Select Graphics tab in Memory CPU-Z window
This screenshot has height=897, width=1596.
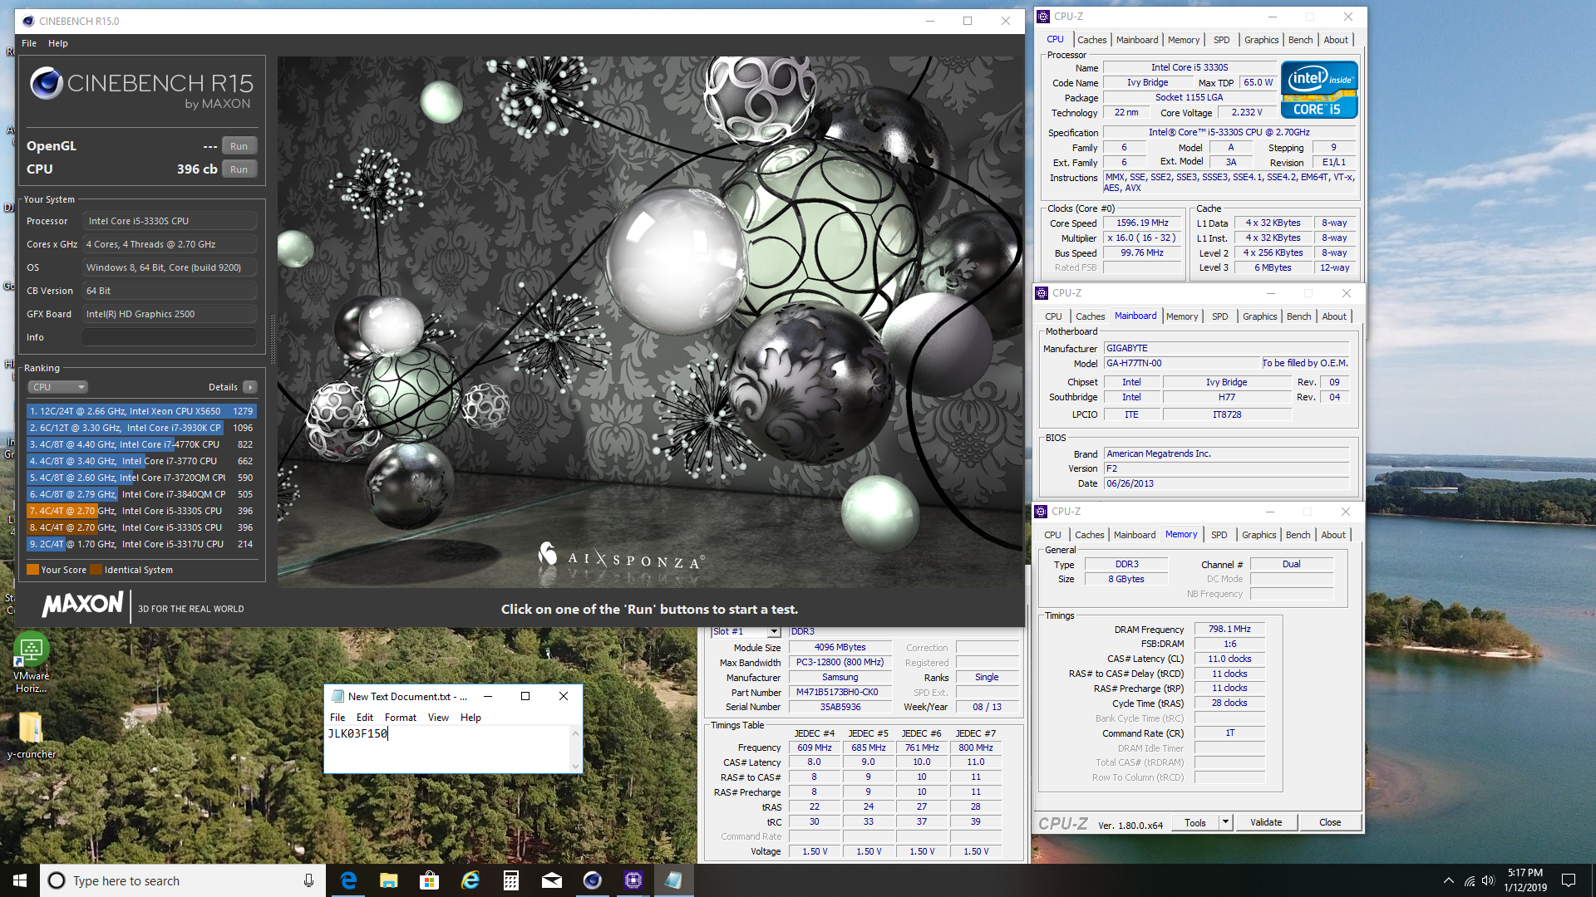click(1259, 535)
